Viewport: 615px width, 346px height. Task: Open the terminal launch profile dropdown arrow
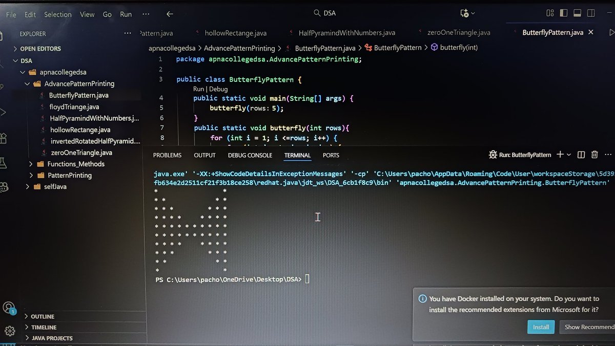[x=569, y=155]
